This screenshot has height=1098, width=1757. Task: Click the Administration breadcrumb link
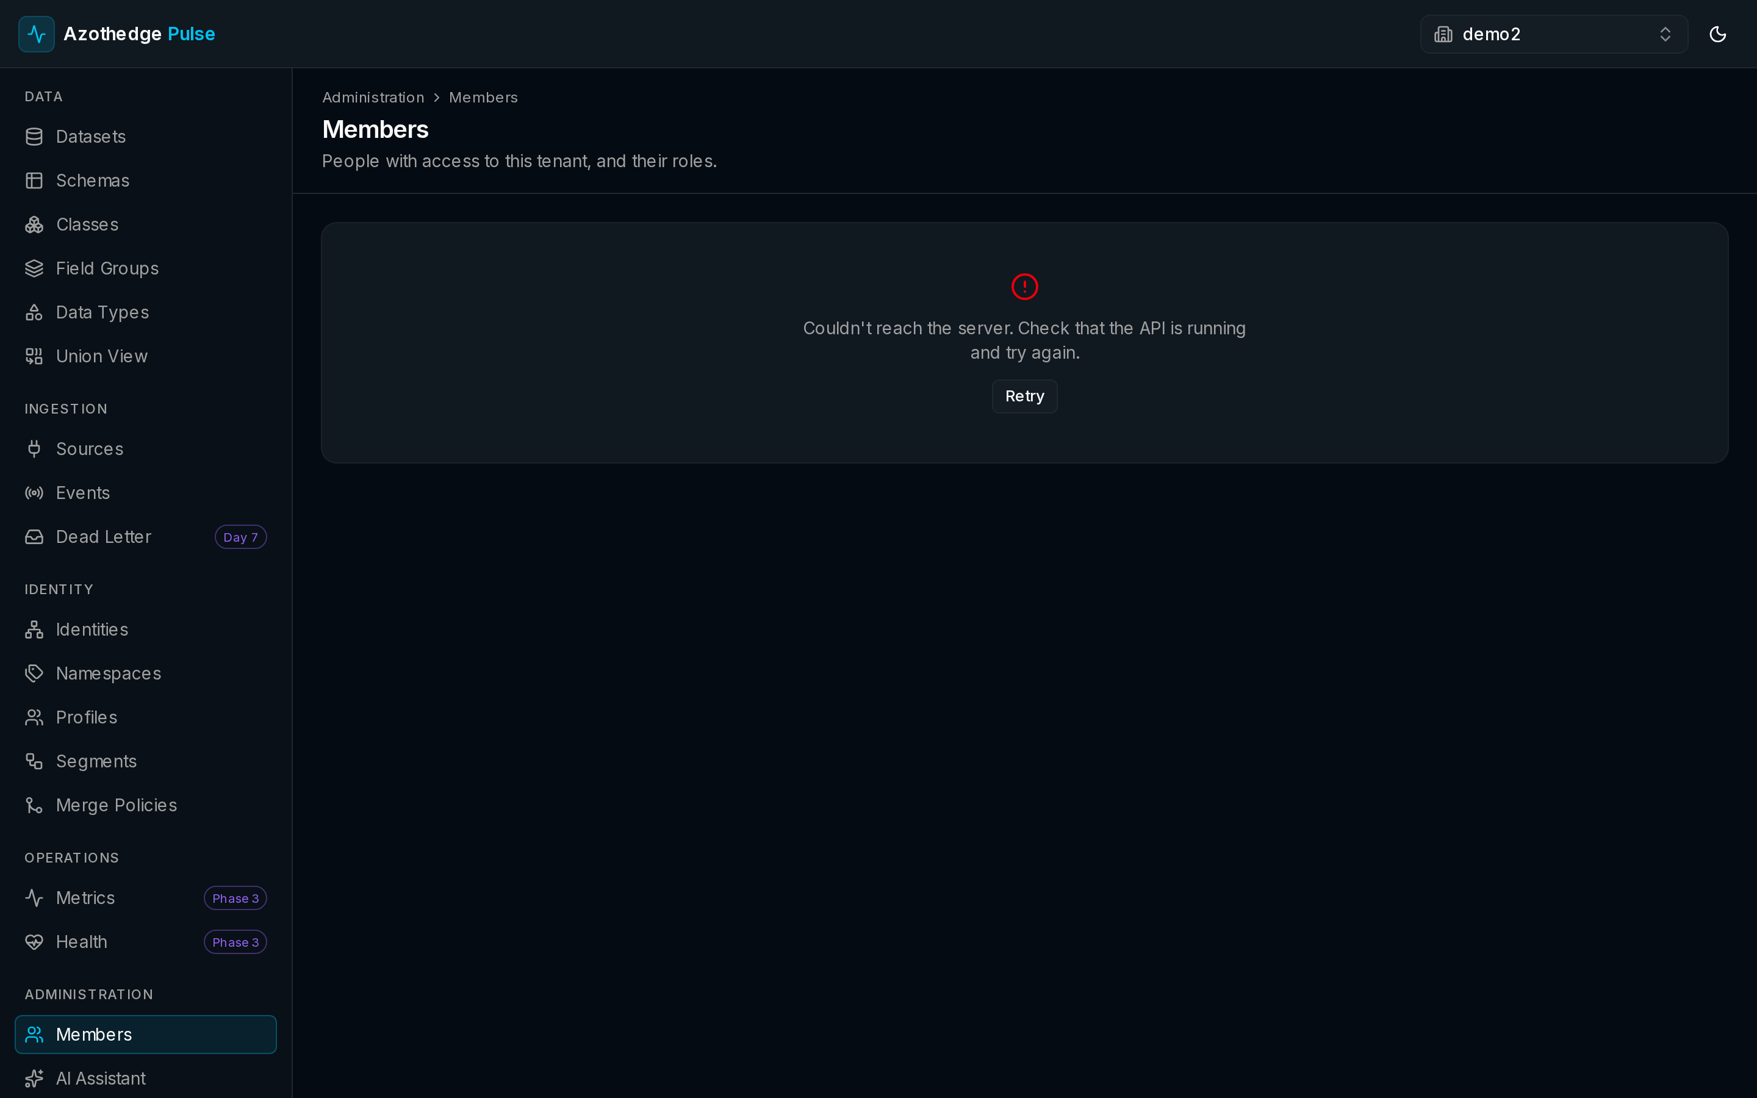click(373, 98)
